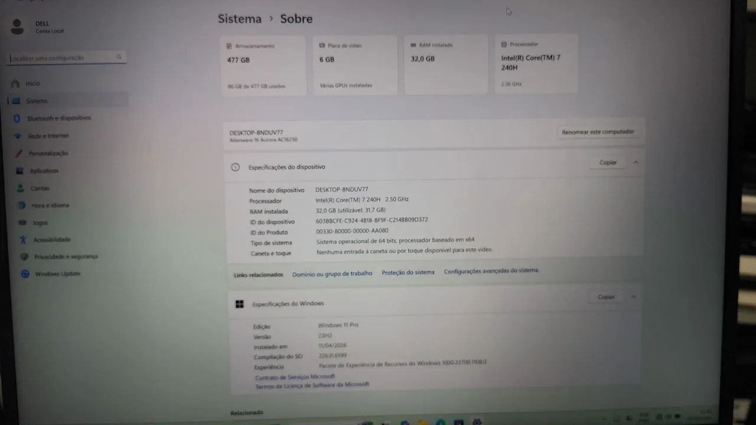
Task: Select the Tipo de sistema 64 bits text
Action: click(x=395, y=240)
